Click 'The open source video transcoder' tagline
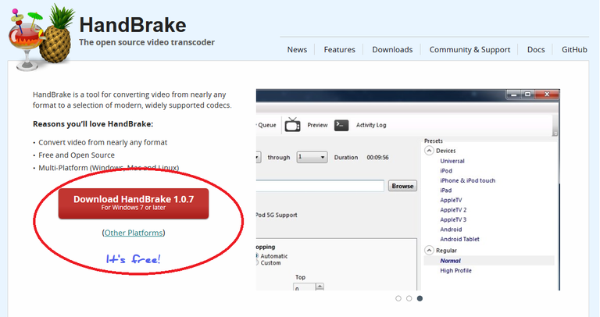Image resolution: width=600 pixels, height=317 pixels. [x=147, y=42]
